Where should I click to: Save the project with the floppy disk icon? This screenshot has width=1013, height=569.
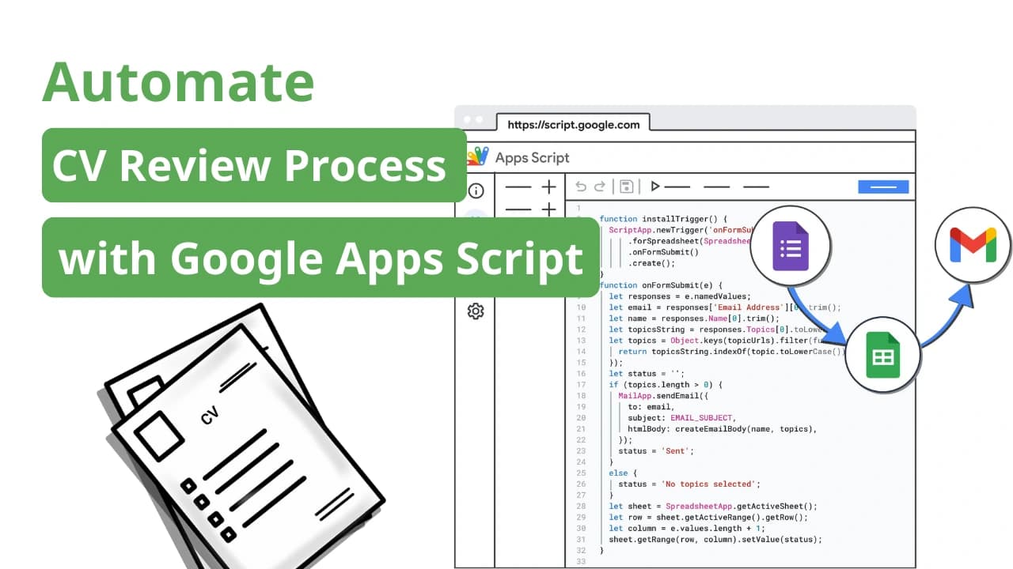tap(625, 187)
